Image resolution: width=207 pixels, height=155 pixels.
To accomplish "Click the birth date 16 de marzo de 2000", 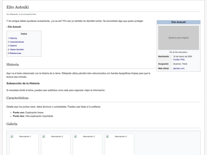I will [182, 56].
